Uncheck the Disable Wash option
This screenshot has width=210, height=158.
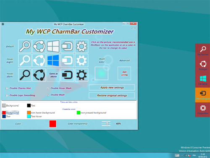48,95
